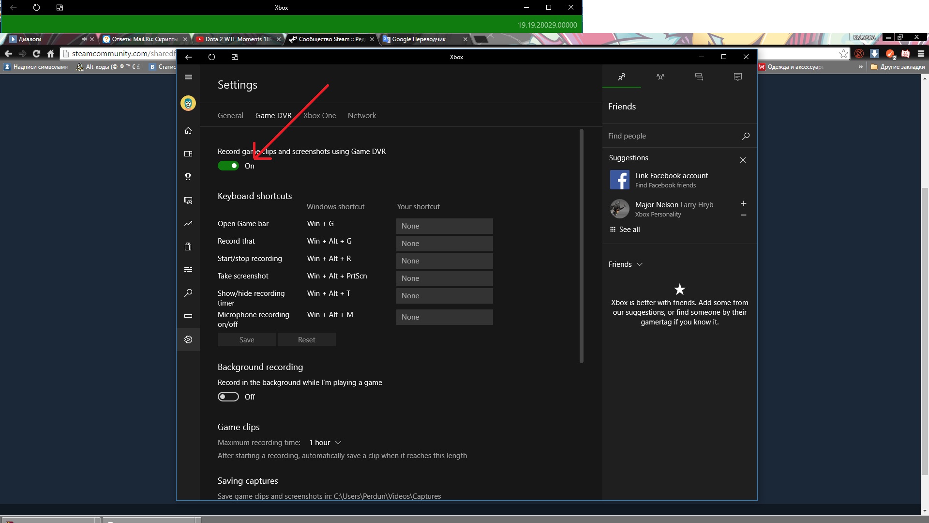Click back arrow in background Xbox window
The image size is (929, 523).
point(14,7)
